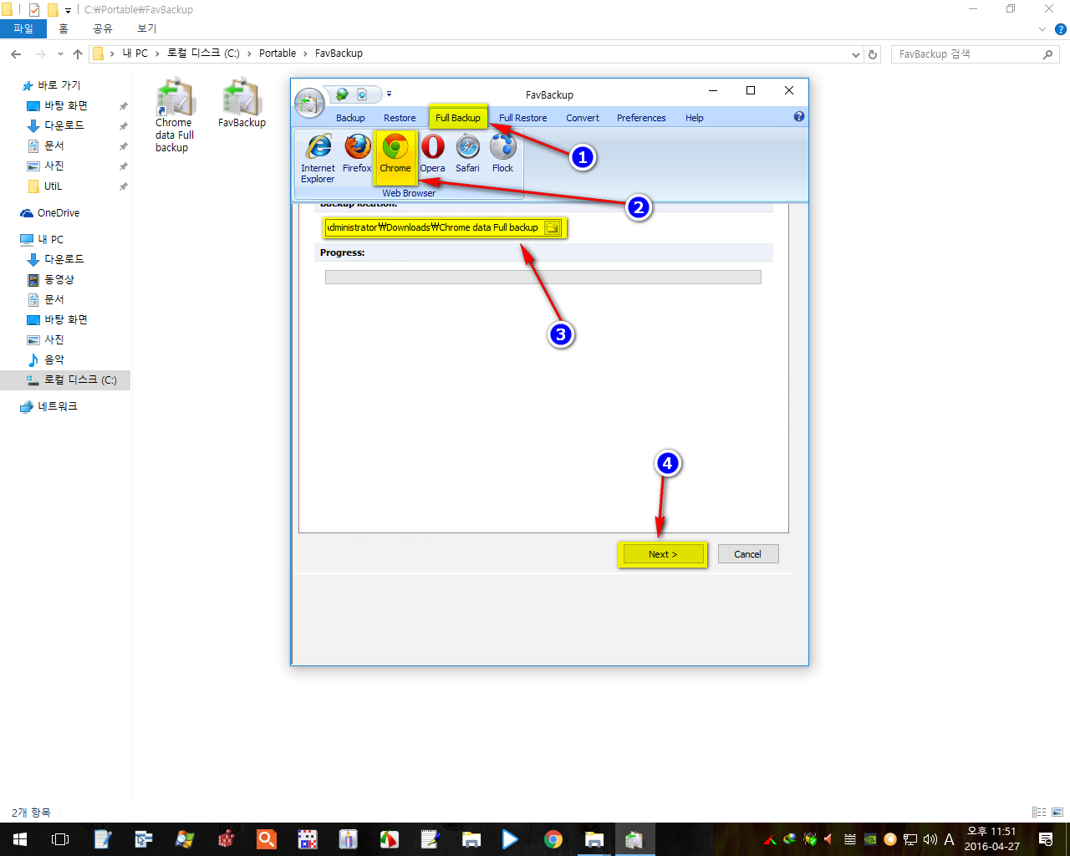Switch to details view in Explorer status bar
1070x856 pixels.
pos(1039,812)
